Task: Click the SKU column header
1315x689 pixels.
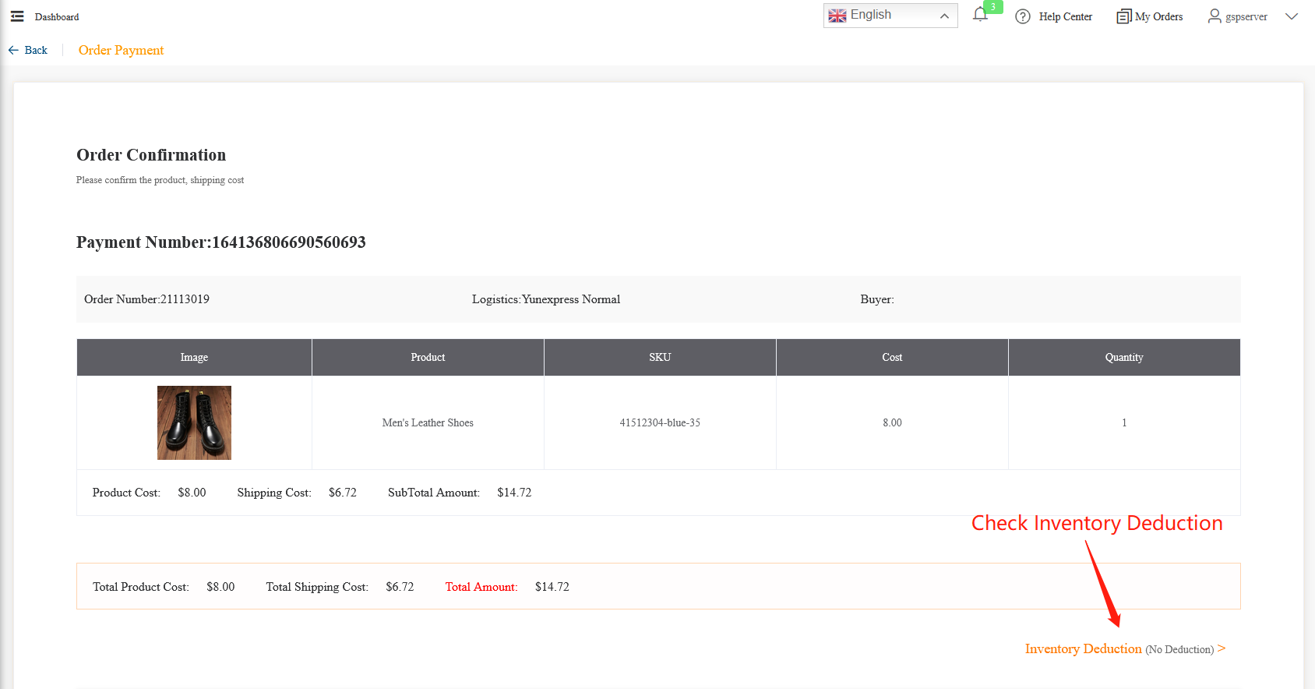Action: (x=660, y=357)
